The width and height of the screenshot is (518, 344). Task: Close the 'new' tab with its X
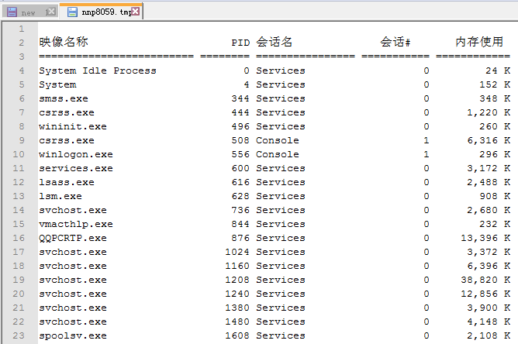click(51, 12)
